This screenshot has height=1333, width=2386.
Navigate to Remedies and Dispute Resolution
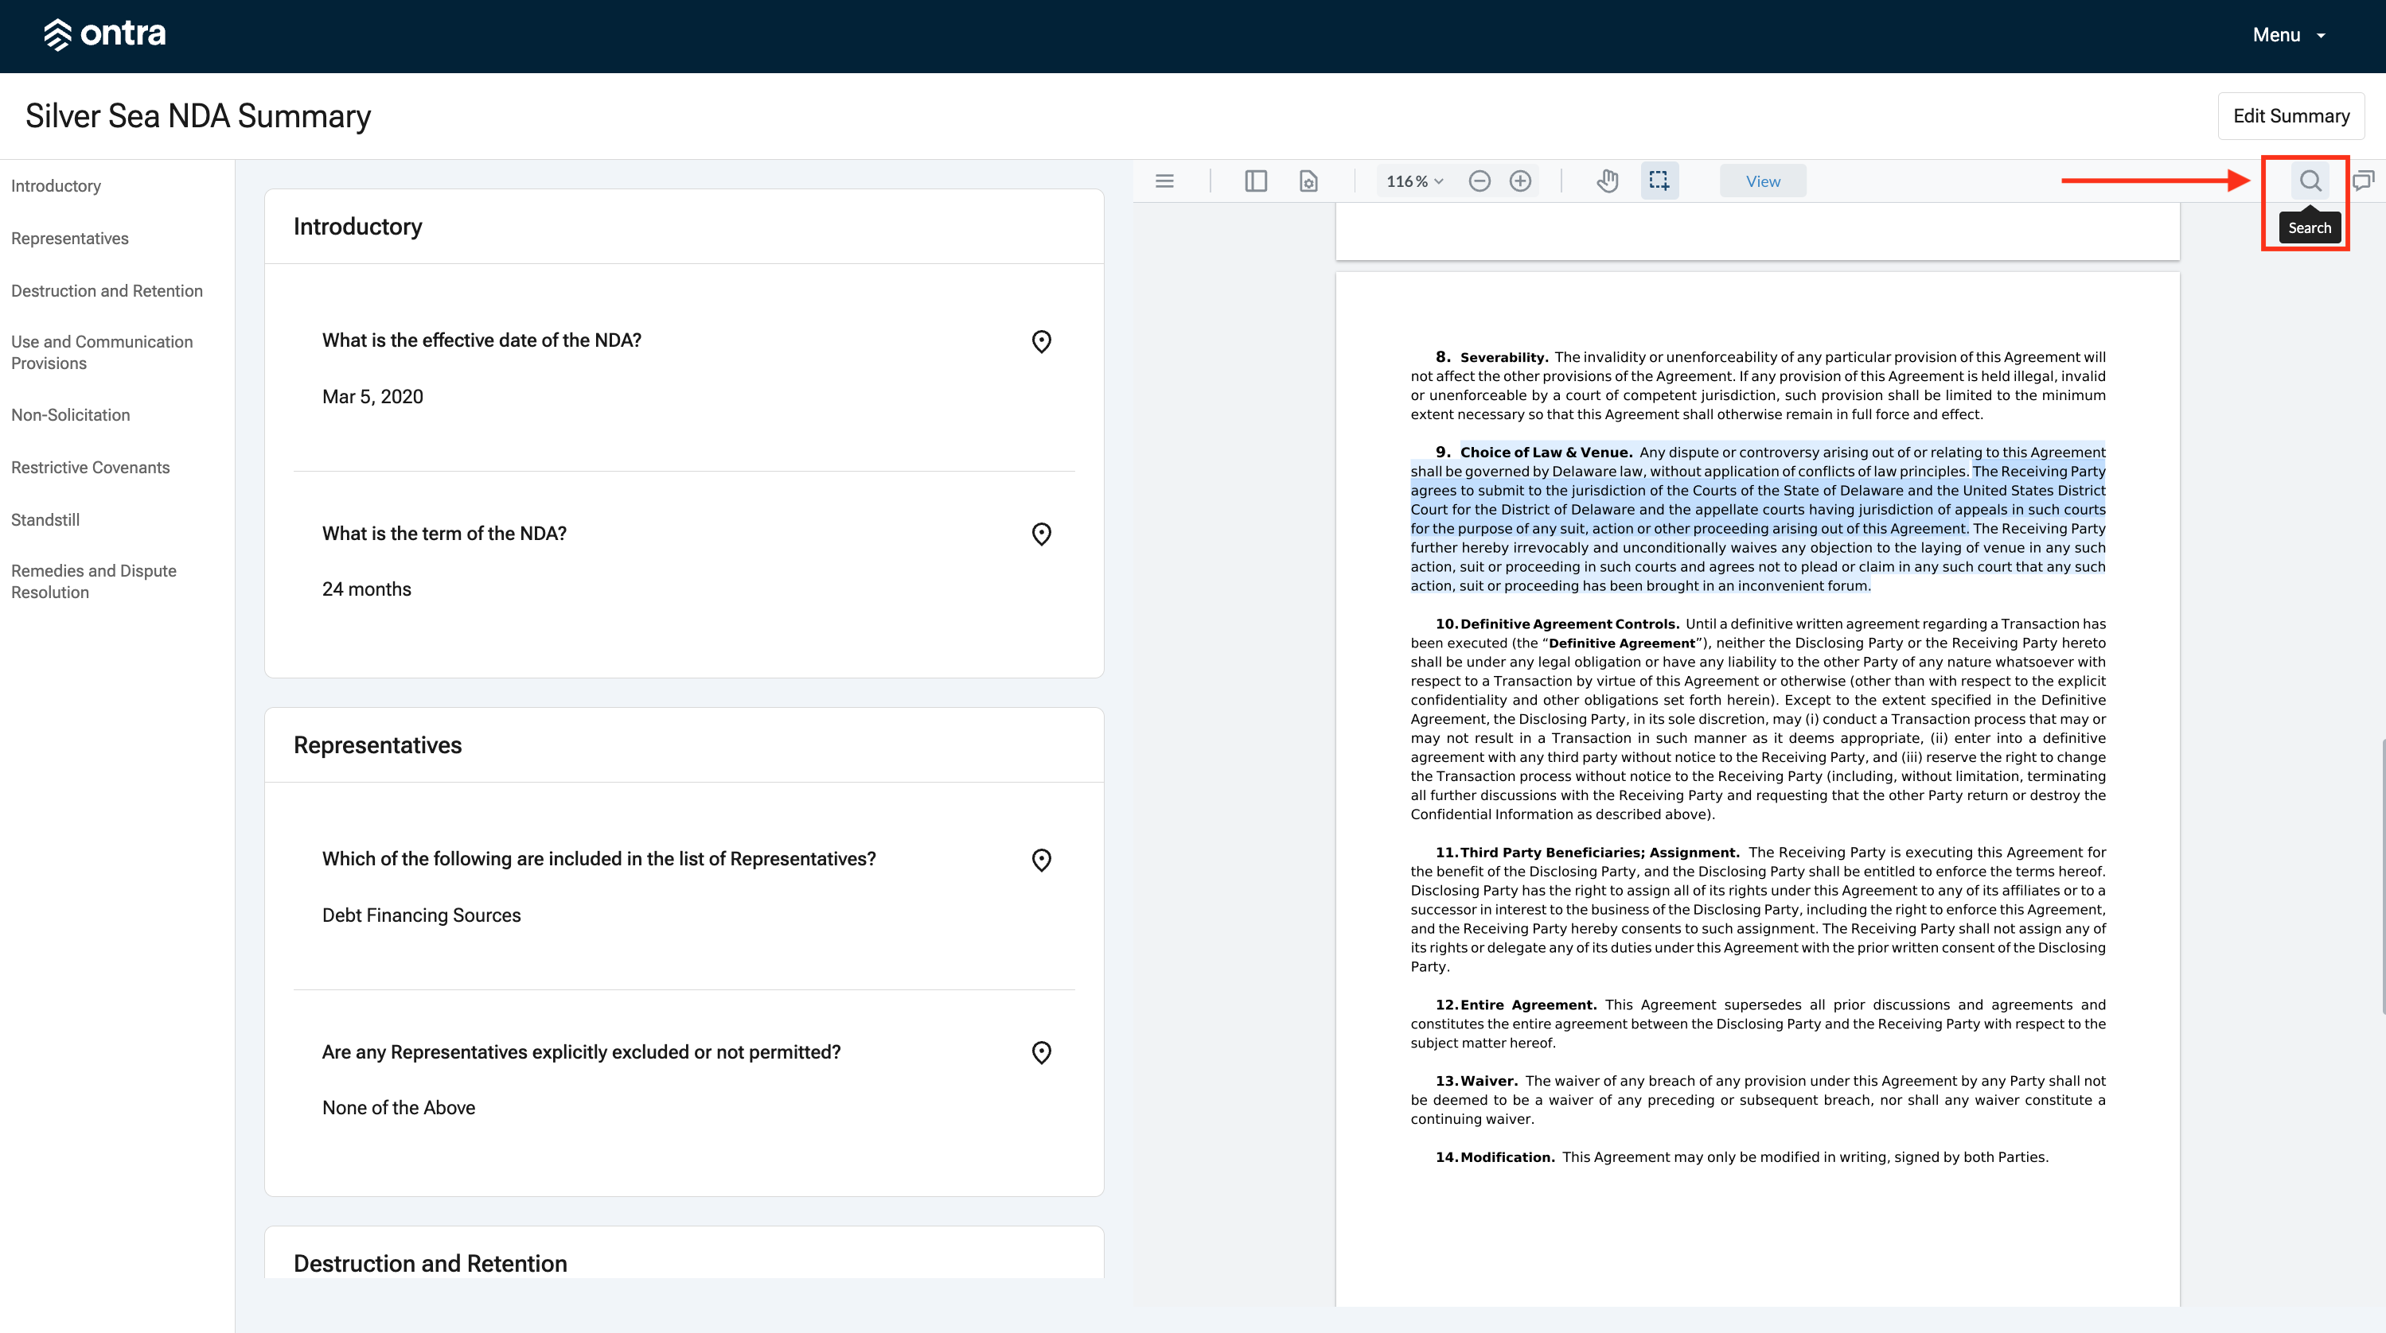point(94,581)
